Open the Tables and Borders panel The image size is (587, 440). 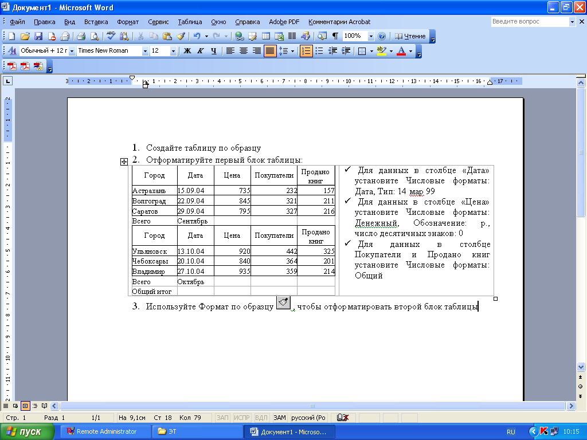click(x=253, y=36)
